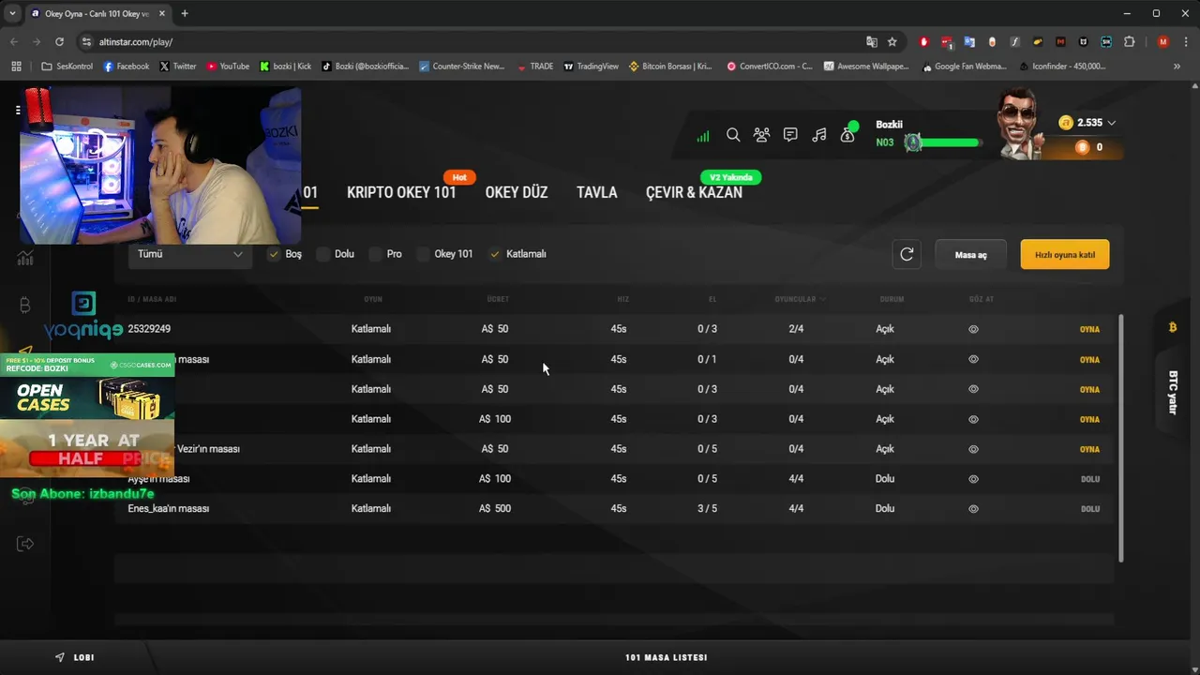Click OYNA for Vezir'ın masası
The width and height of the screenshot is (1200, 675).
click(x=1089, y=449)
